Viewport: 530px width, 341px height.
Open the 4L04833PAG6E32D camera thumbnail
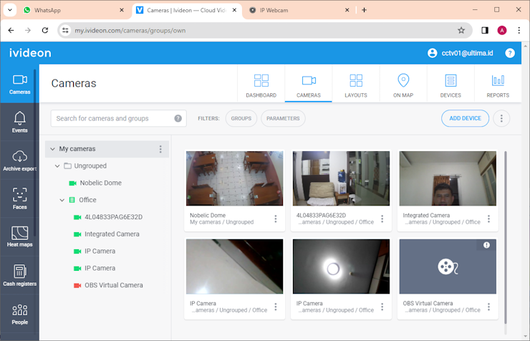click(341, 178)
